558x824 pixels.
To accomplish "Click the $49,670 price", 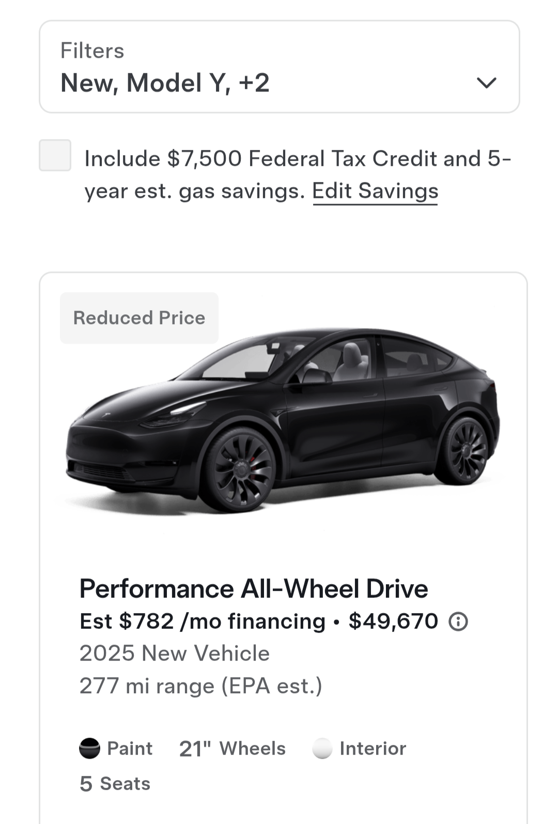I will (x=393, y=621).
